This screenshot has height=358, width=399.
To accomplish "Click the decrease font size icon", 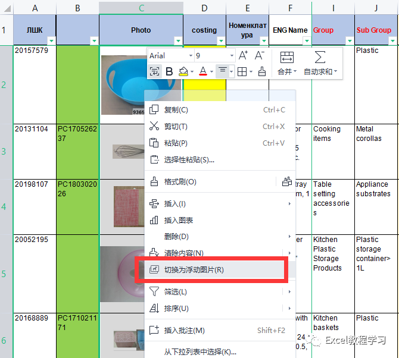I will tap(260, 55).
